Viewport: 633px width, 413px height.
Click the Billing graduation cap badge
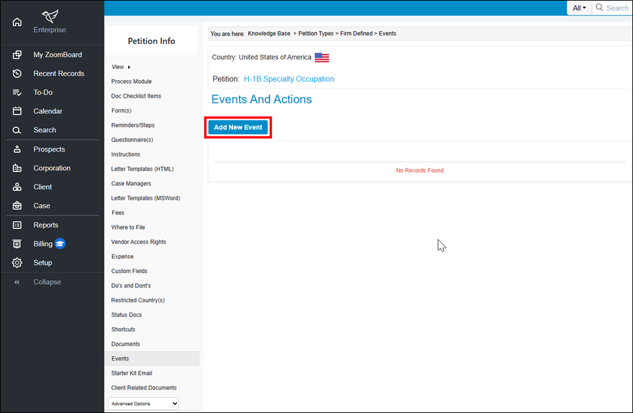[x=60, y=244]
